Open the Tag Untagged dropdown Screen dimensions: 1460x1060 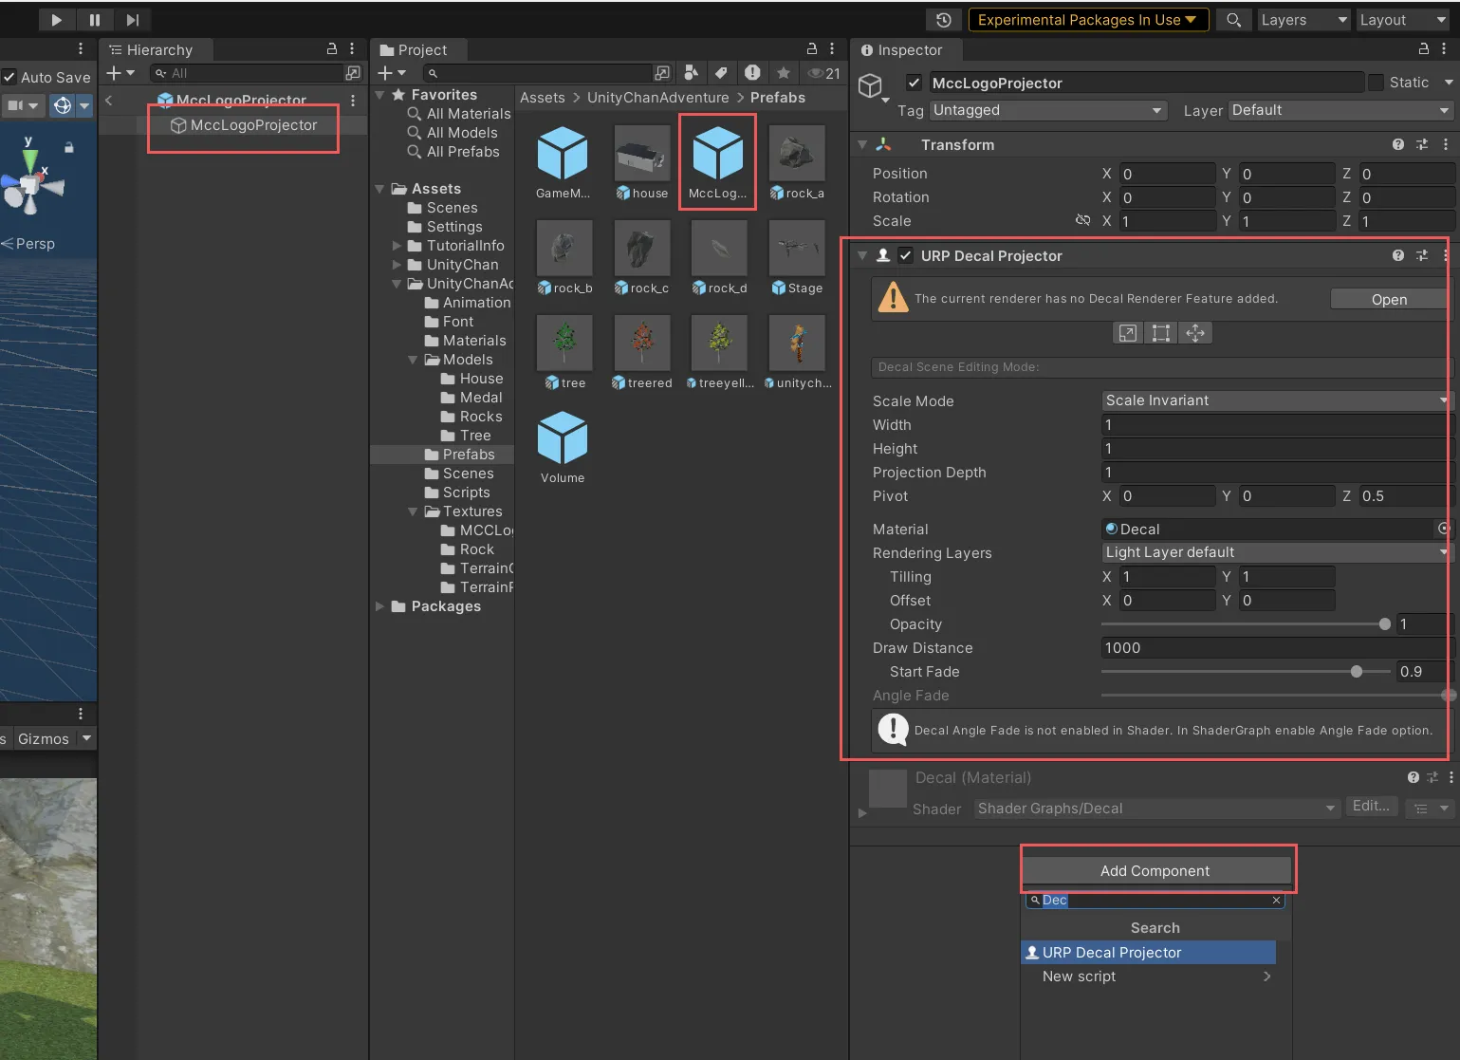pos(1047,110)
